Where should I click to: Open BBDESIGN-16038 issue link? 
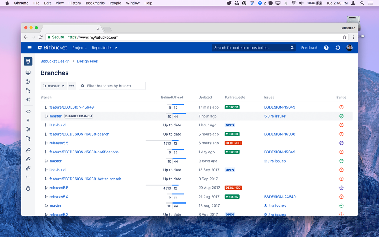(280, 134)
